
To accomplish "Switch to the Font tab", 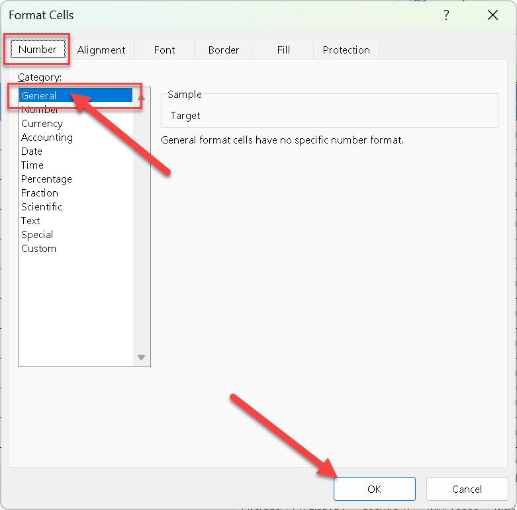I will (165, 50).
